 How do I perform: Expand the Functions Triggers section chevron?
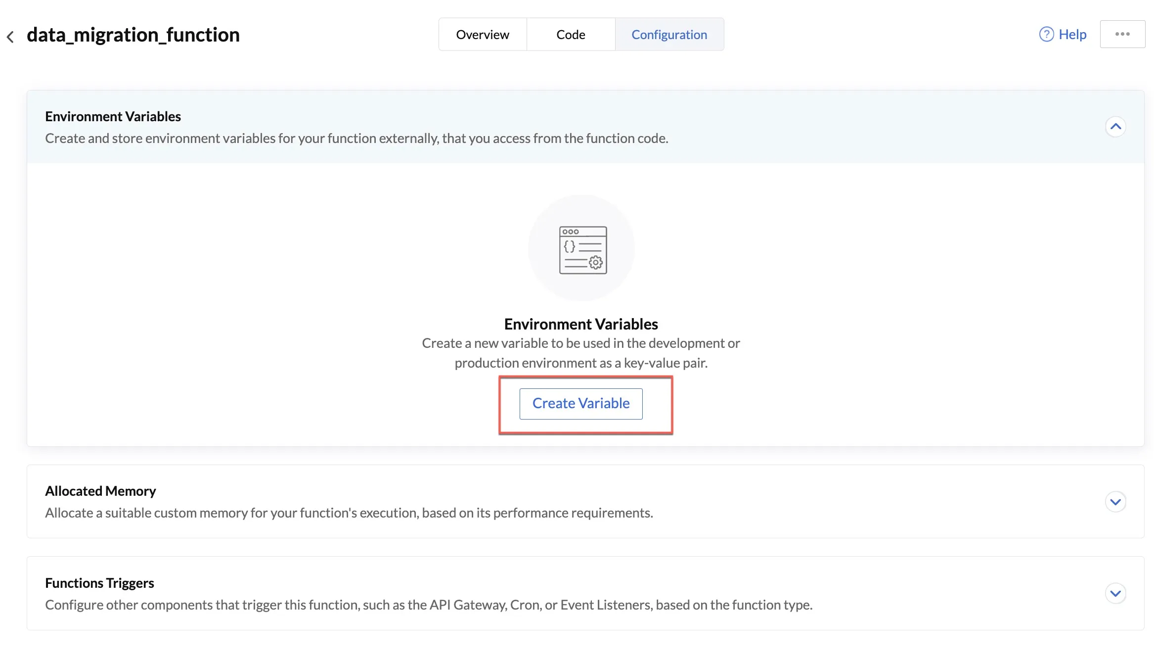[1115, 593]
